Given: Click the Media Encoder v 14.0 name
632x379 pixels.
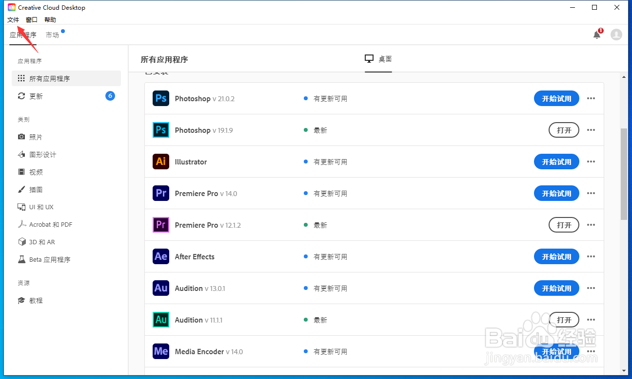Looking at the screenshot, I should pos(209,351).
